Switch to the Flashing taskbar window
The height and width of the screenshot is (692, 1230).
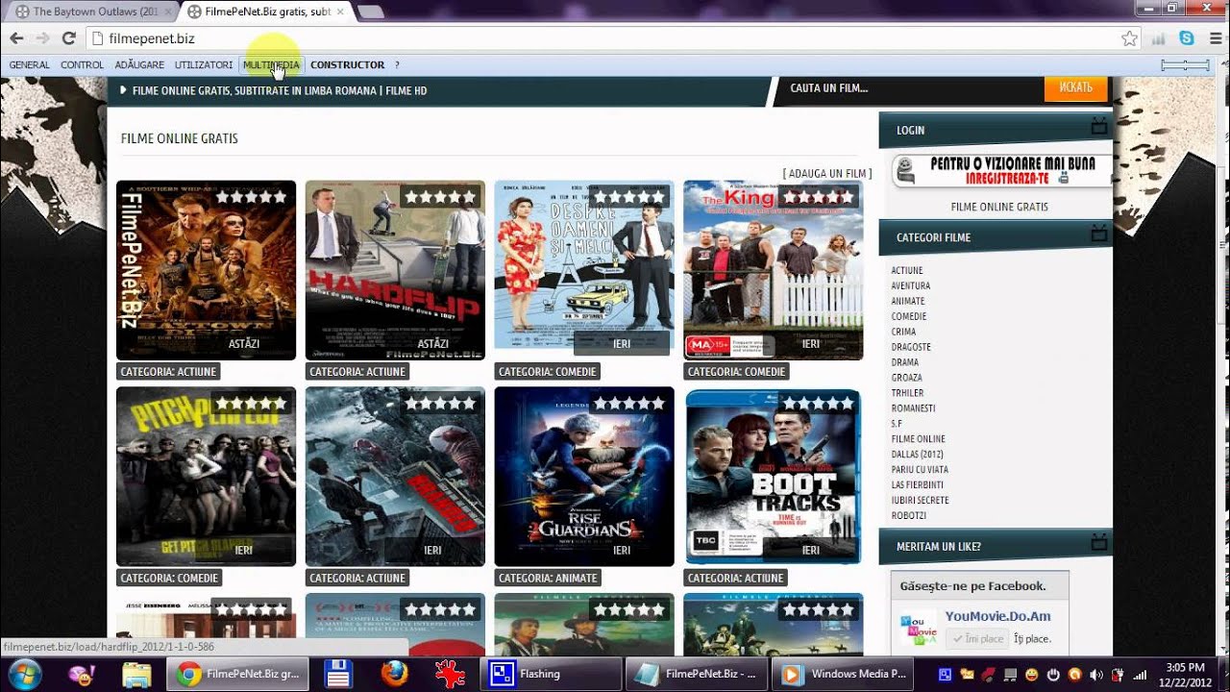pyautogui.click(x=550, y=675)
